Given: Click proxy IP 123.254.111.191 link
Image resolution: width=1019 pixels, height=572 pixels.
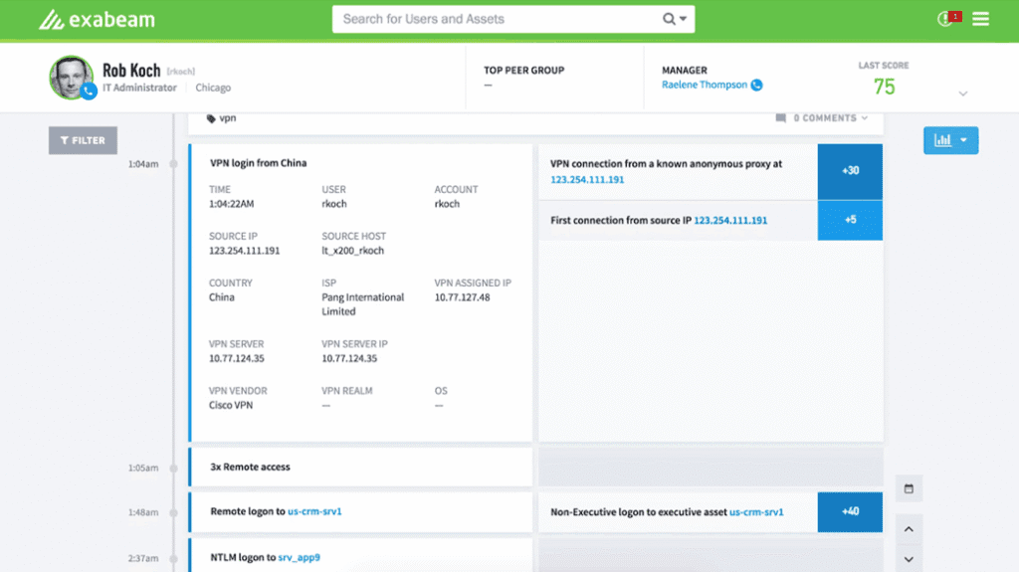Looking at the screenshot, I should [x=587, y=179].
